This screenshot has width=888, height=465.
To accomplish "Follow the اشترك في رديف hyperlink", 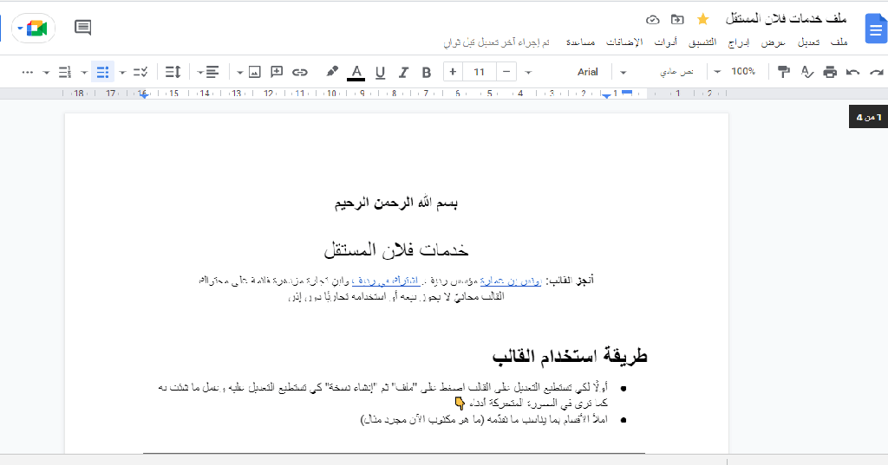I will tap(386, 281).
